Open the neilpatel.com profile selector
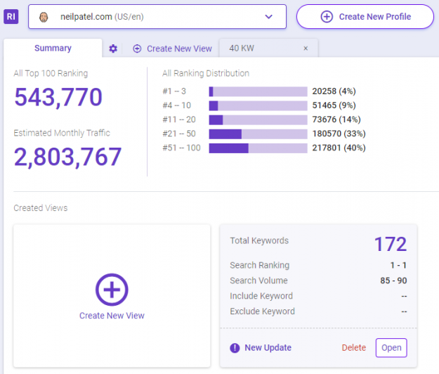 pos(157,17)
